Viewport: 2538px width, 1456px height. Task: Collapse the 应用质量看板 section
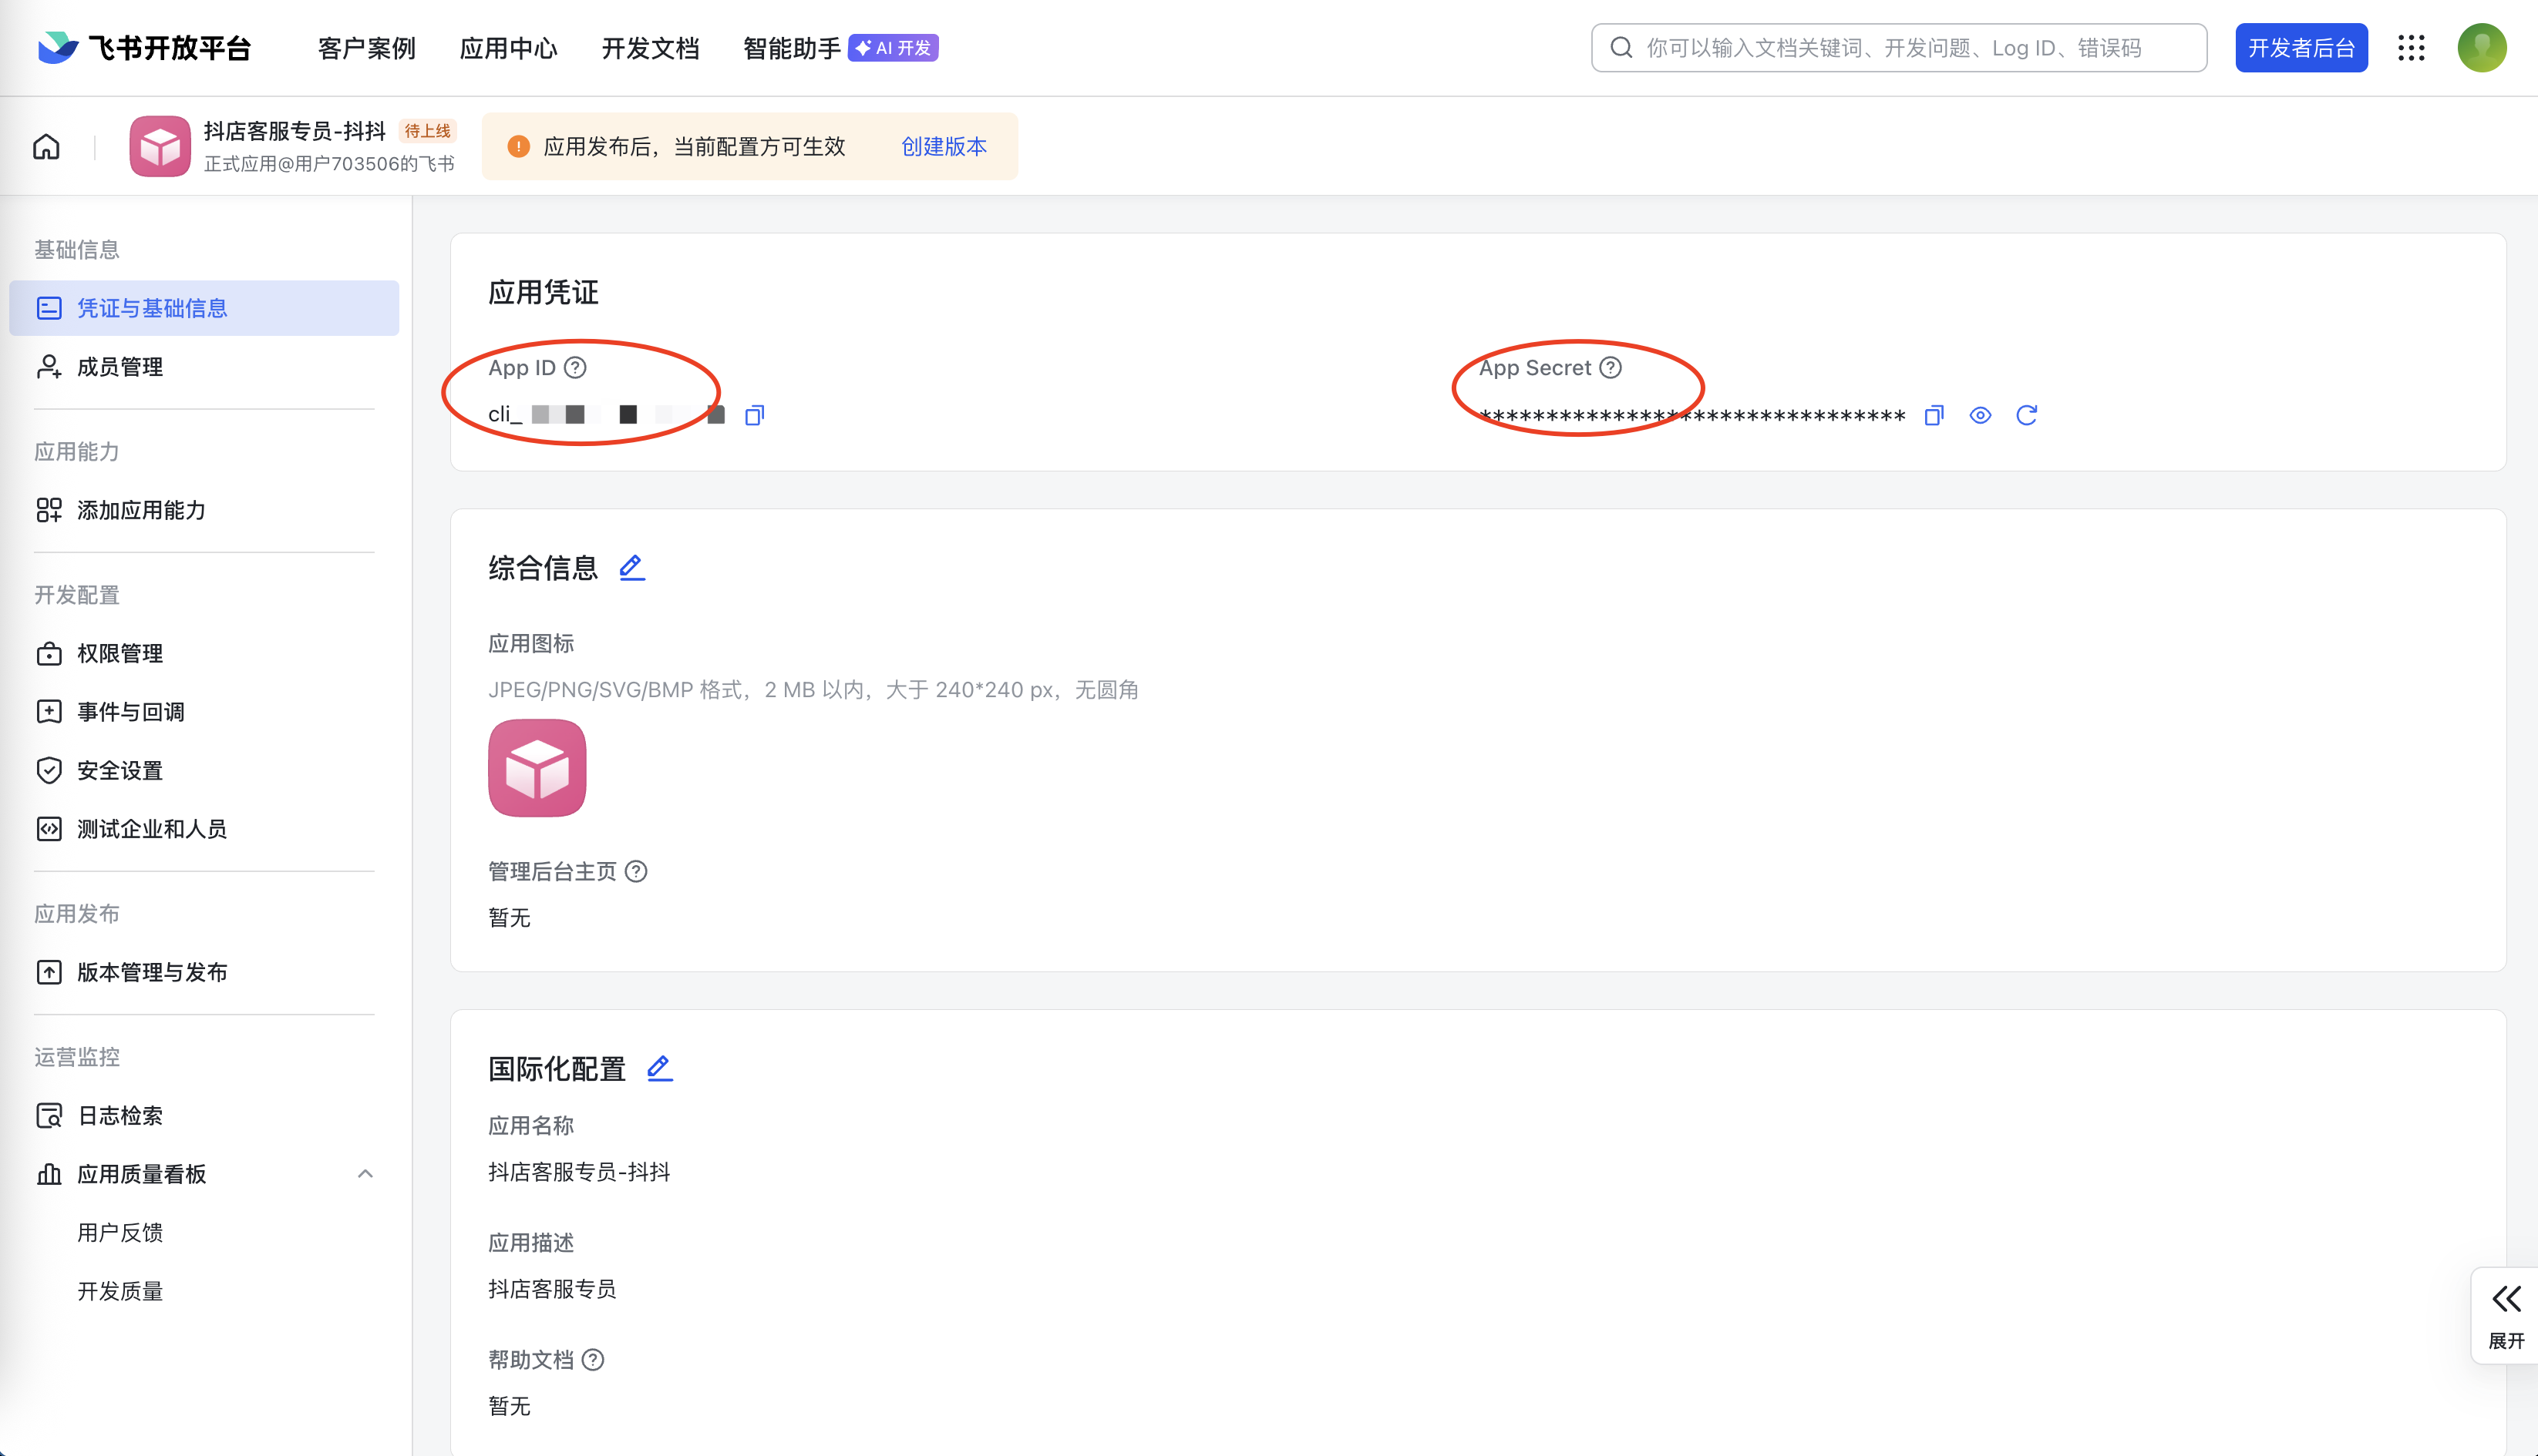point(365,1174)
